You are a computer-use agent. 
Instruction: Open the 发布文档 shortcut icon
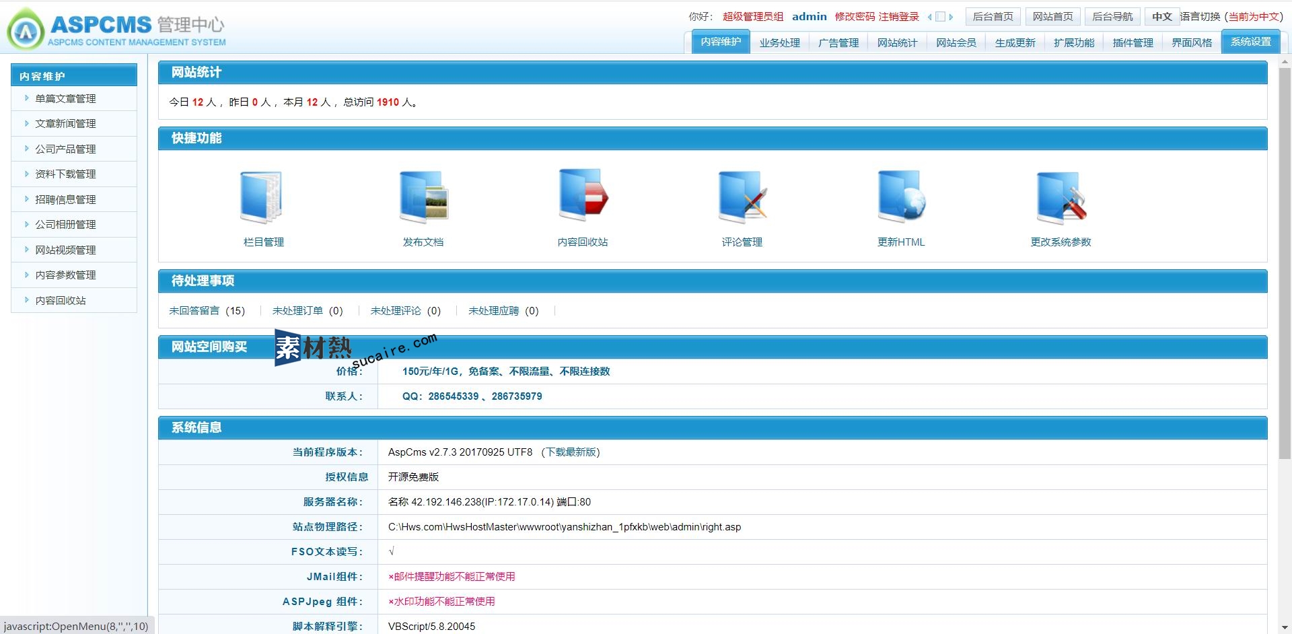[423, 197]
